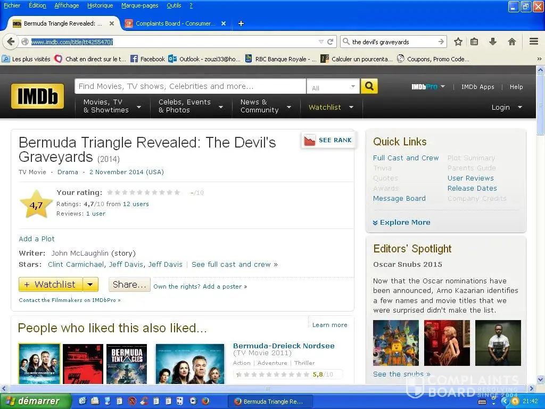
Task: Click the Share... button
Action: (x=129, y=284)
